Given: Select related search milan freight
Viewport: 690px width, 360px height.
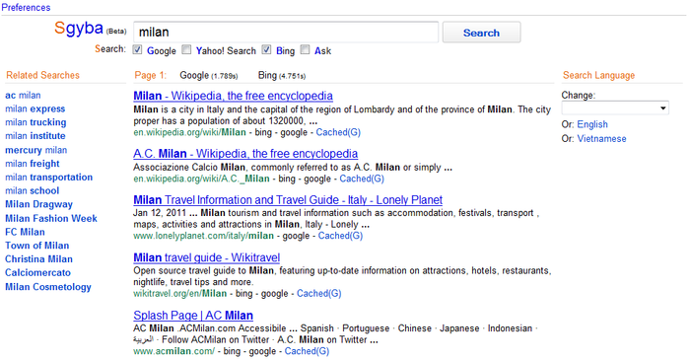Looking at the screenshot, I should (x=33, y=164).
